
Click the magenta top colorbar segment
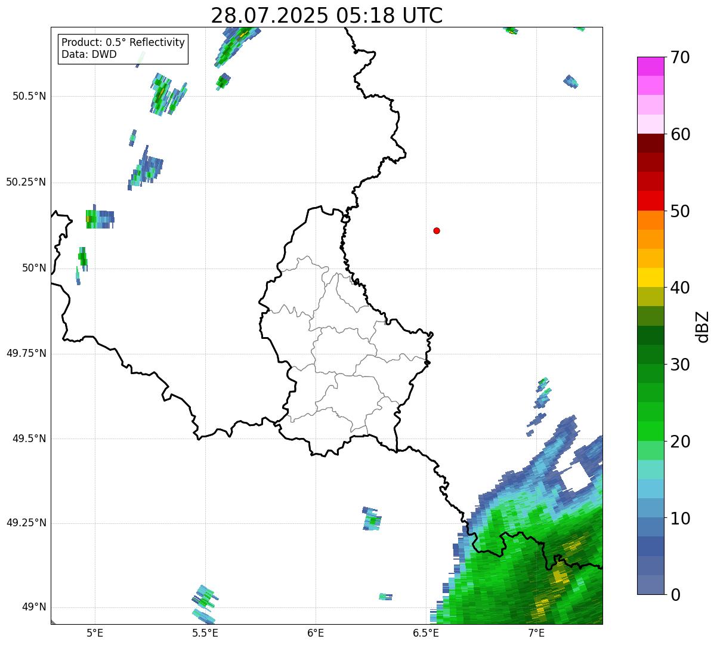click(650, 66)
